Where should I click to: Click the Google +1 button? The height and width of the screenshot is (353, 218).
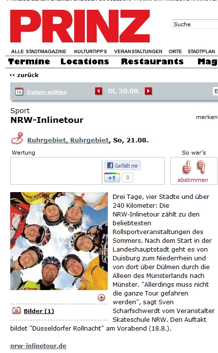pos(112,177)
